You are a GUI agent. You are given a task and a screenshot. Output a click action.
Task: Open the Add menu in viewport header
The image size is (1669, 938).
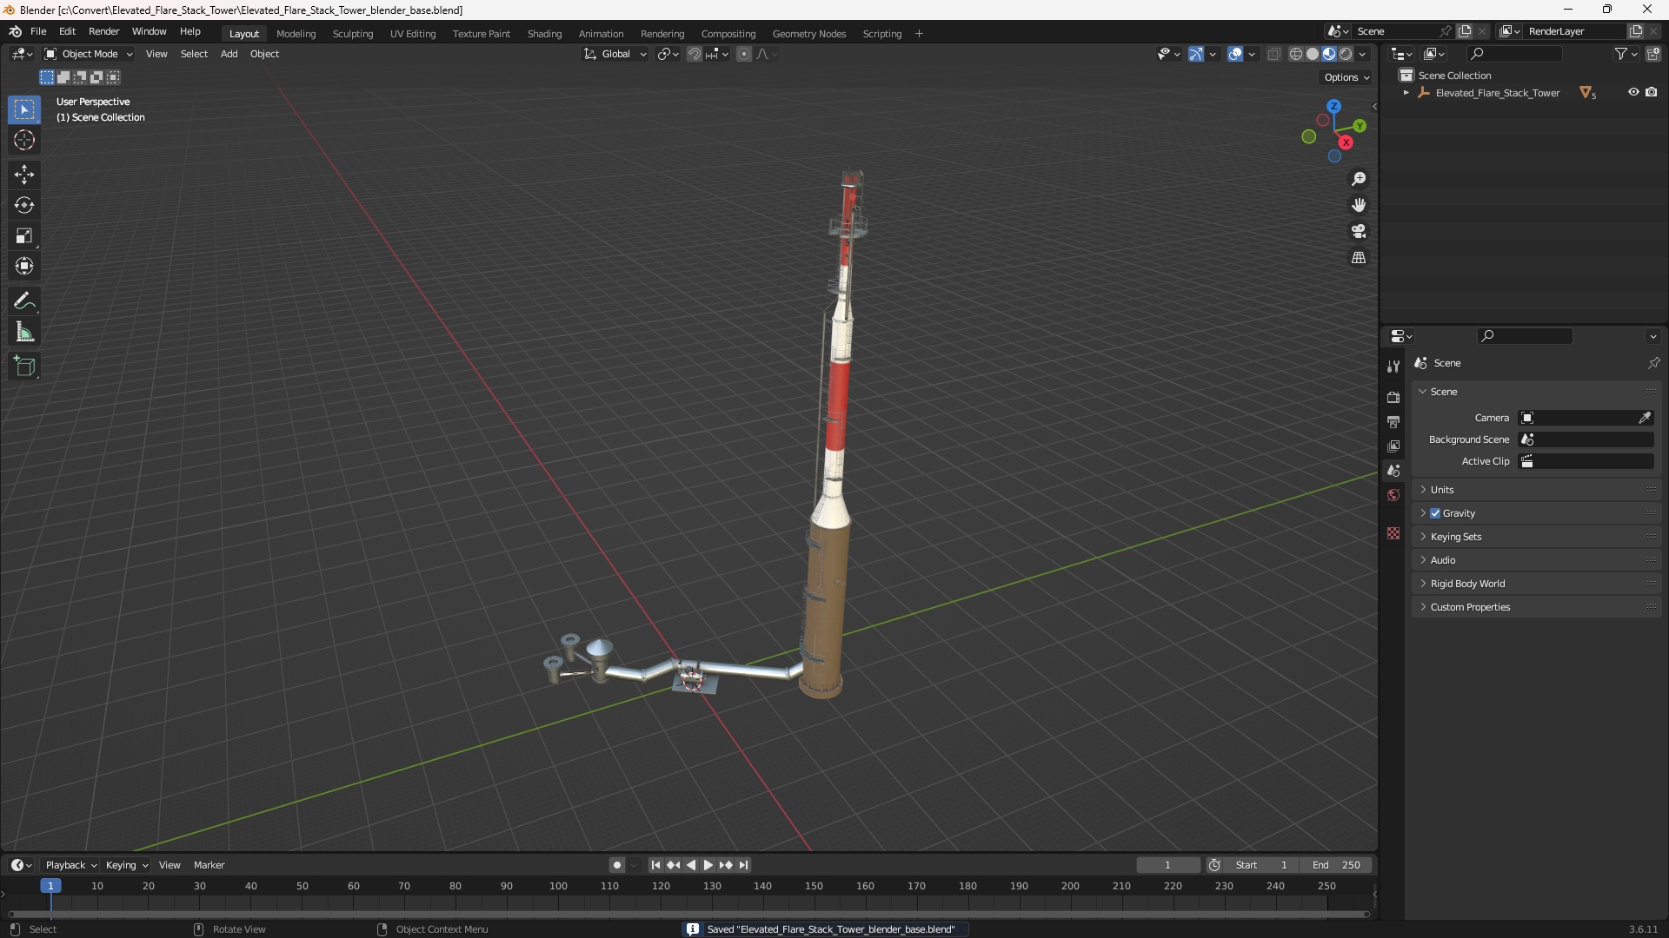(229, 54)
